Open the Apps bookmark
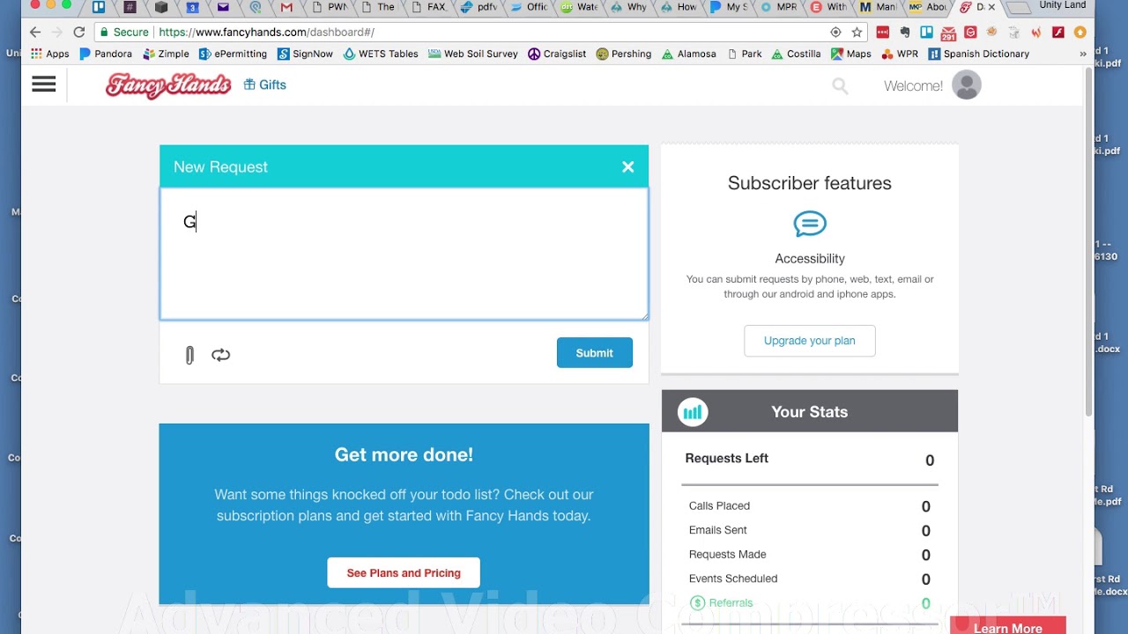This screenshot has height=634, width=1128. (49, 54)
